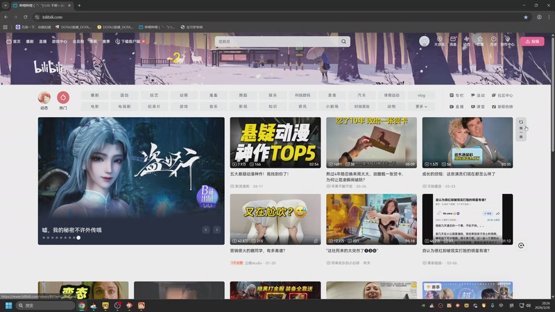Open 新歌热榜 icon link
Screen dimensions: 555x312
coord(502,107)
